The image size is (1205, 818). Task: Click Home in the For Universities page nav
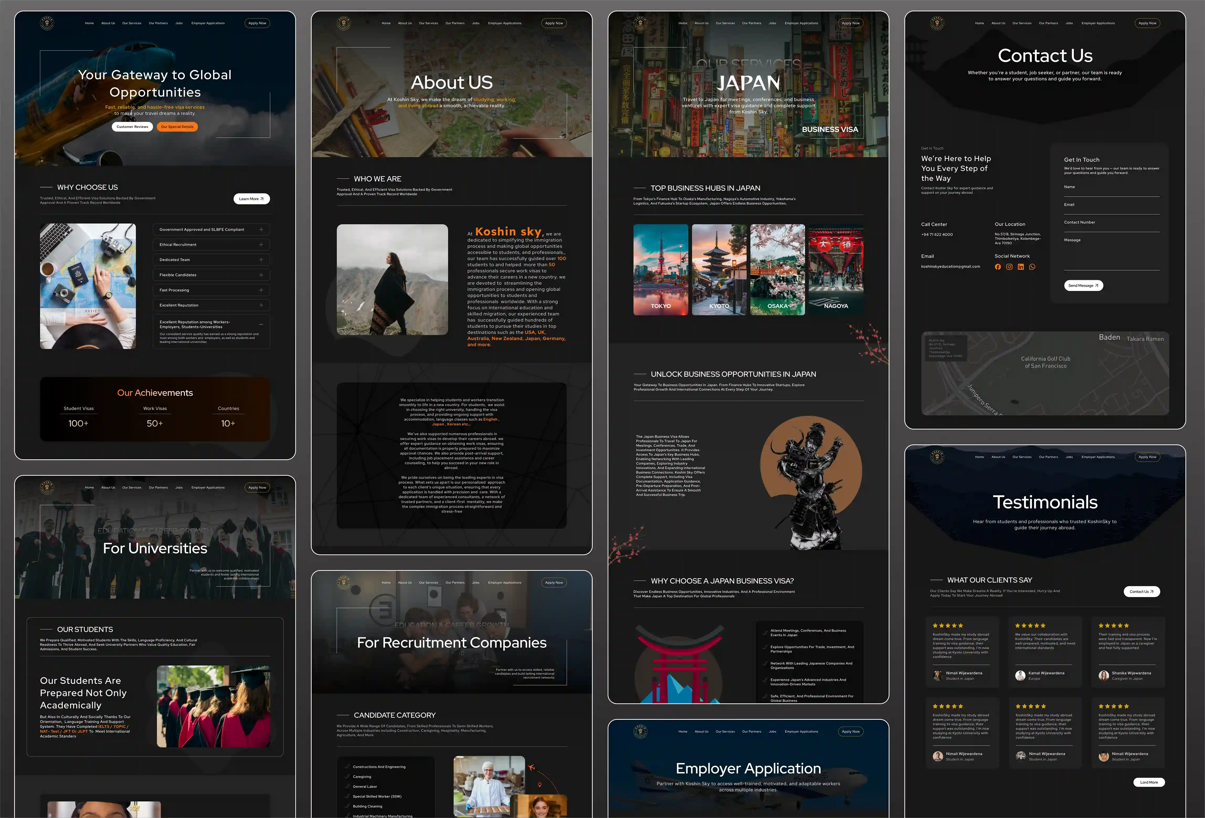click(x=89, y=488)
